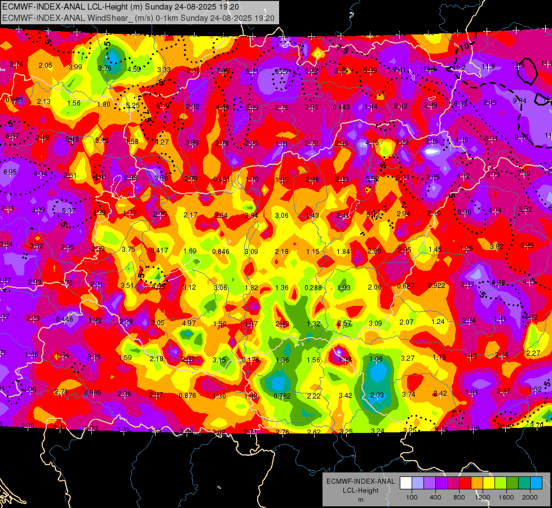Click the wind shear value 0.846

tap(220, 252)
